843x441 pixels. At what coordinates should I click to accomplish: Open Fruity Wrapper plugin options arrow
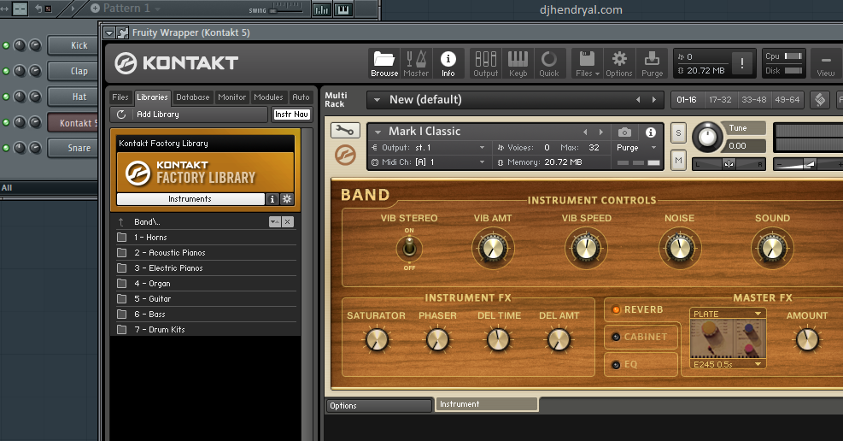pos(109,32)
